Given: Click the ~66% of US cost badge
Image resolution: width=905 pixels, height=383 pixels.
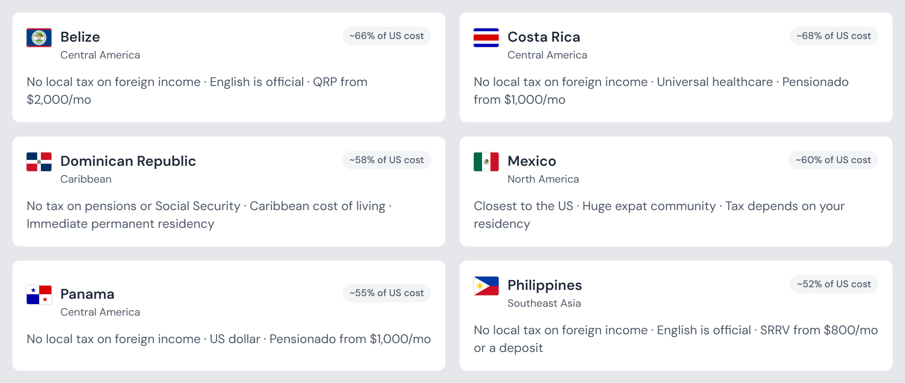Looking at the screenshot, I should coord(387,36).
